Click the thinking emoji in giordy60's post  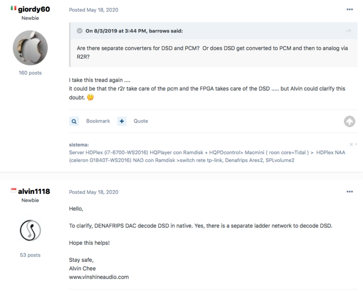90,97
